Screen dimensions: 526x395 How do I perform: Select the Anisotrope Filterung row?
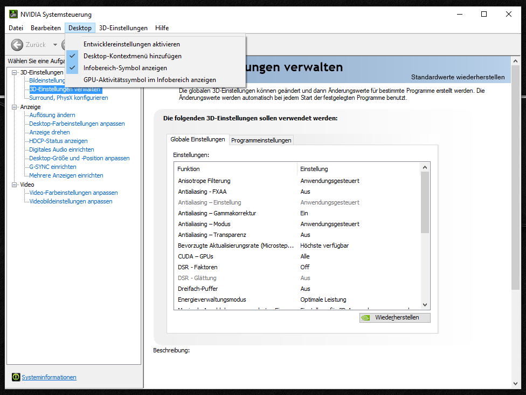[x=297, y=181]
